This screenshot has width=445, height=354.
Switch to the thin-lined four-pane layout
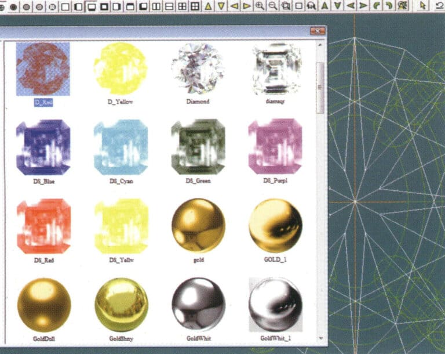click(x=182, y=7)
